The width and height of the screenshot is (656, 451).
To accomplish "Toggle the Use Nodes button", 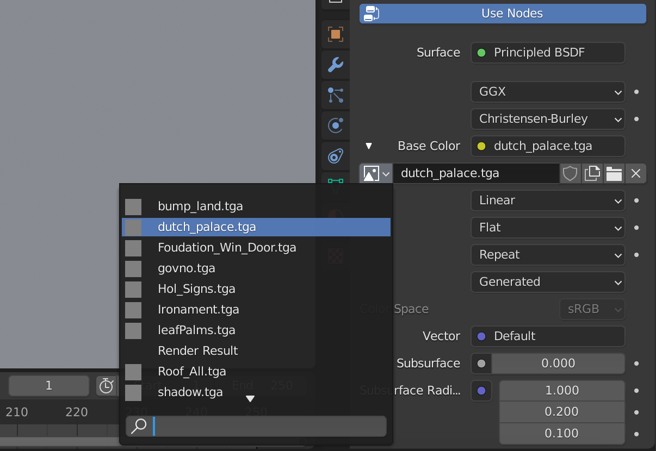I will [503, 14].
